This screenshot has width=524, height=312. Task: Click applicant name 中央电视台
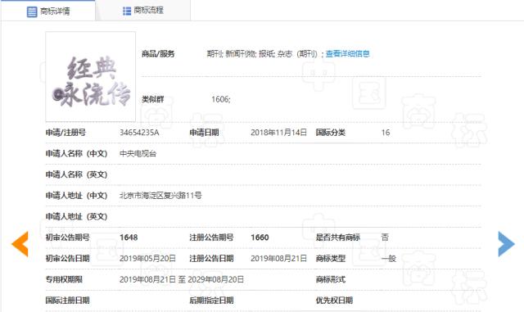(138, 153)
